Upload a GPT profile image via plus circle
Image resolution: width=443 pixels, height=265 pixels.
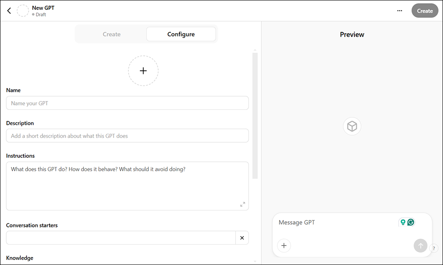point(143,70)
